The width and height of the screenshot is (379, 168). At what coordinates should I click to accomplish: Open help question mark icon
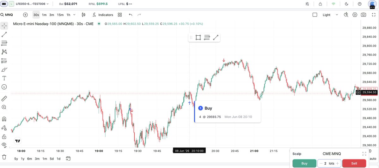point(360,4)
